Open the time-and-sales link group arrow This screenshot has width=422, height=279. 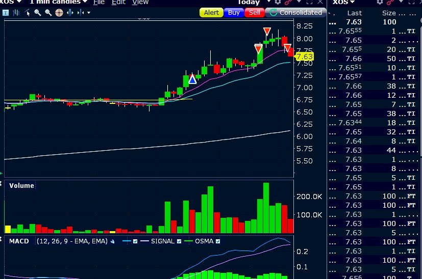pyautogui.click(x=401, y=2)
